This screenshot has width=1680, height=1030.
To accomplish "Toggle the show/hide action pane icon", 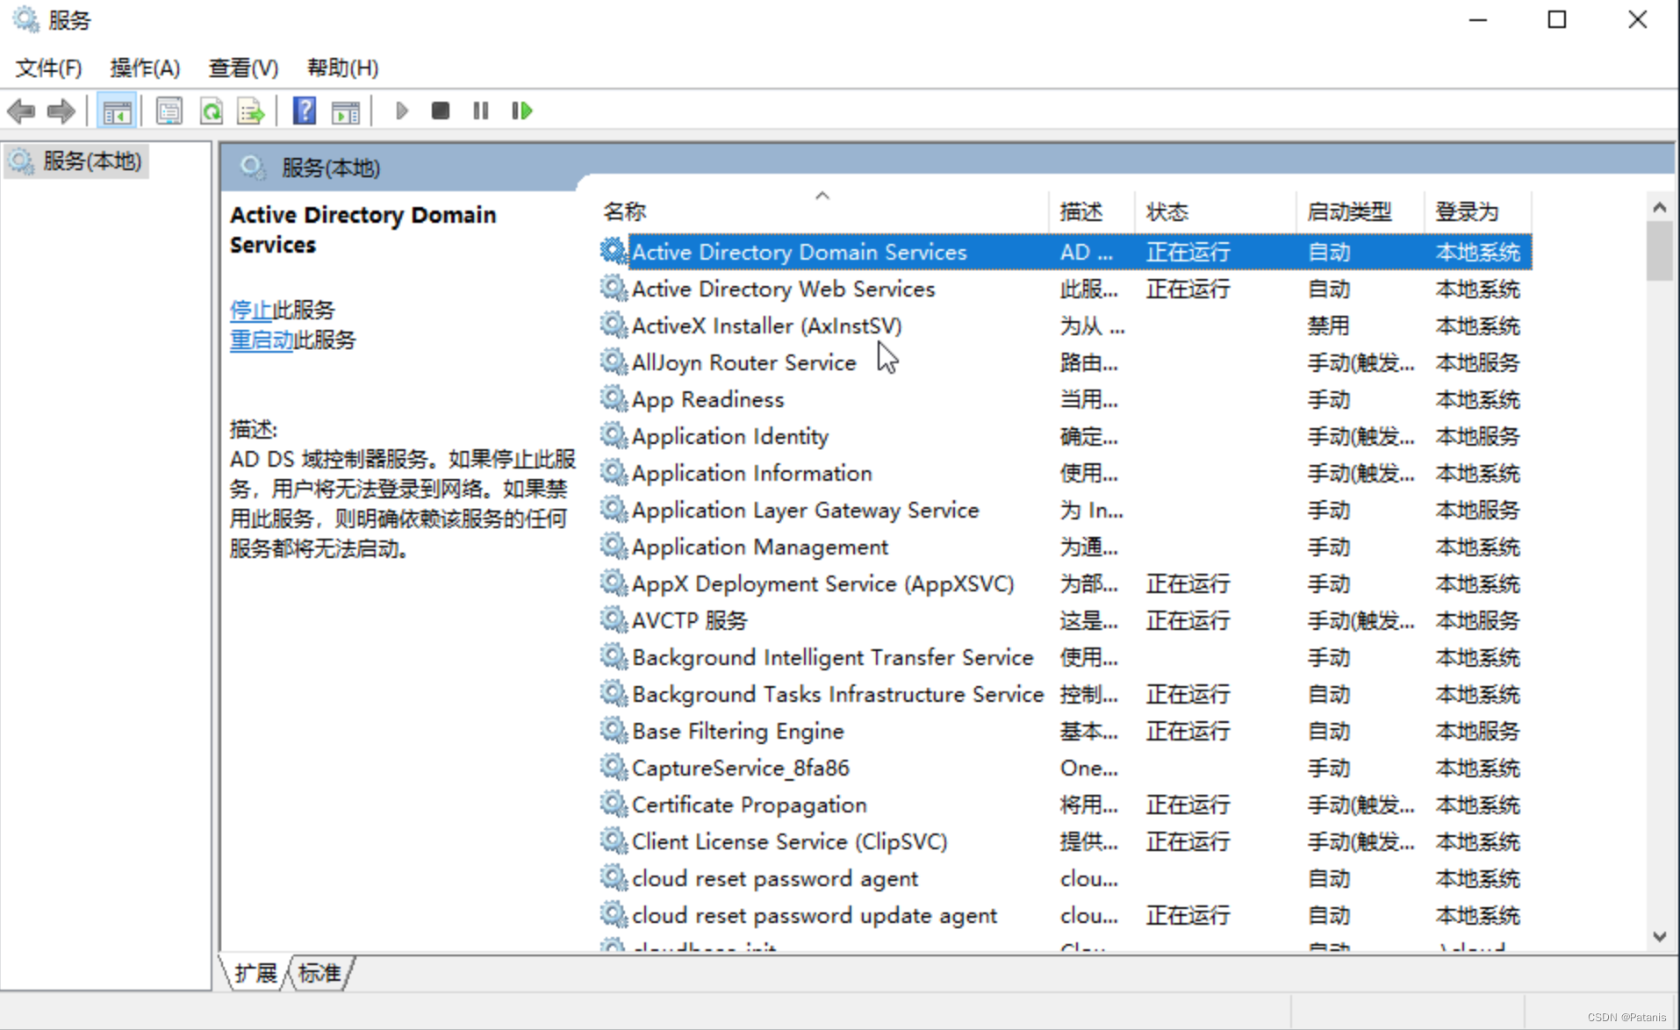I will coord(345,111).
